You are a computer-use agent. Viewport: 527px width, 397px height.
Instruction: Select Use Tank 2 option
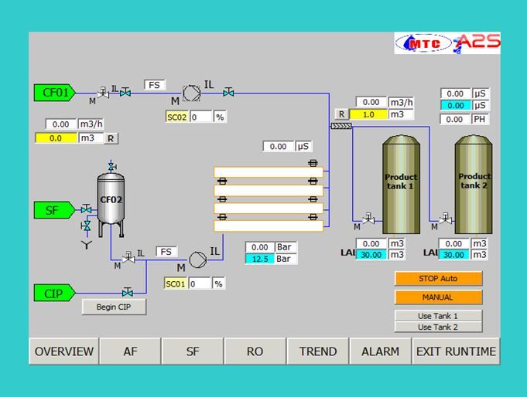coord(438,327)
